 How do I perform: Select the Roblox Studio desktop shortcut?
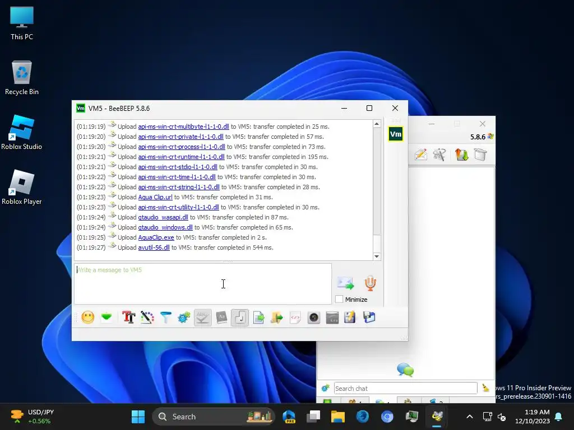pyautogui.click(x=22, y=132)
